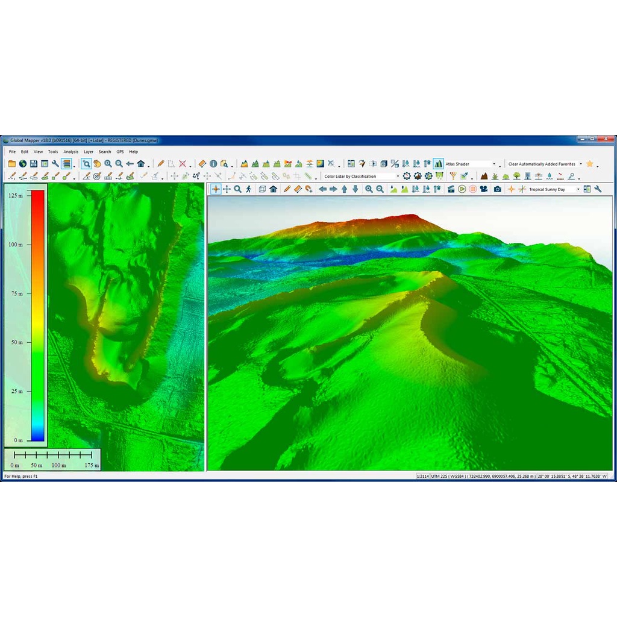Expand the Color Lidar by Classification dropdown

pyautogui.click(x=397, y=177)
